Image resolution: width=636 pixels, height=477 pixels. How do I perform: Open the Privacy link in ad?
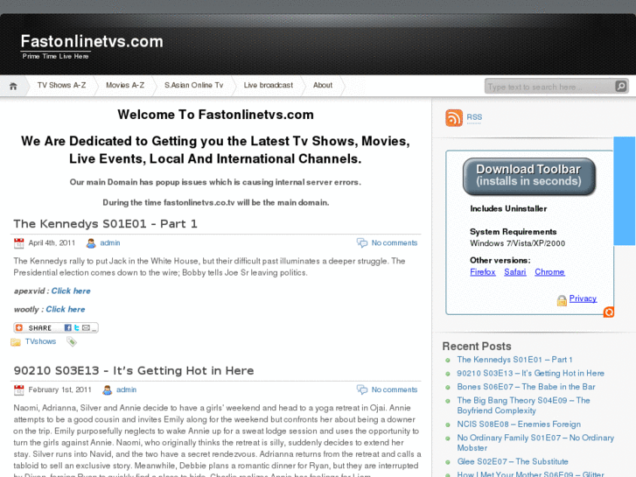583,298
